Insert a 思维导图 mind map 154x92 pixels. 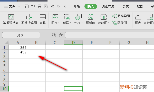[x=121, y=16]
